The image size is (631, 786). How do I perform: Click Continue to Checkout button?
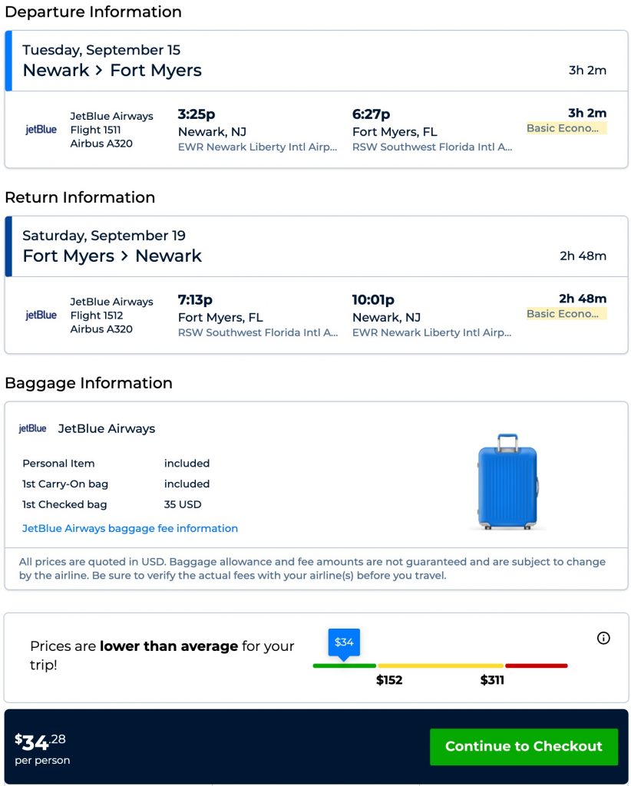(x=524, y=746)
